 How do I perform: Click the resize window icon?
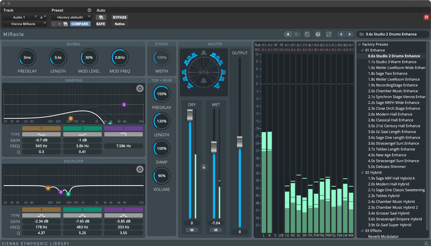[x=329, y=34]
